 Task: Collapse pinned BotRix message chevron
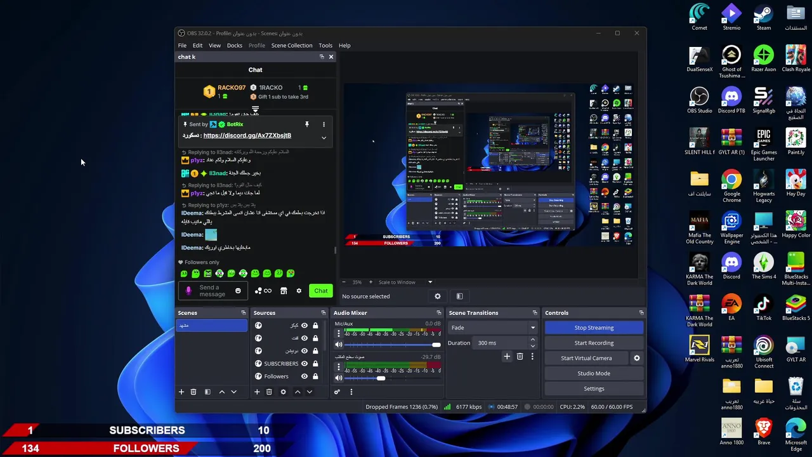tap(324, 138)
